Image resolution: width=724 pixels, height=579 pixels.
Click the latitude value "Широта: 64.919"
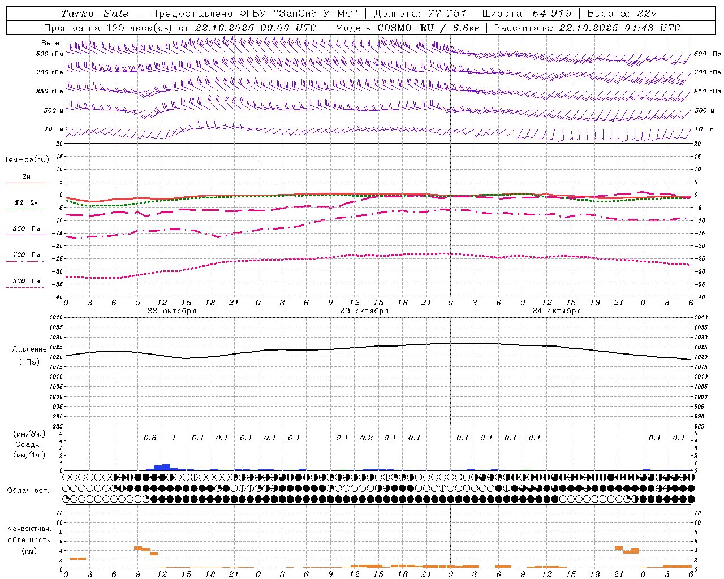(527, 14)
